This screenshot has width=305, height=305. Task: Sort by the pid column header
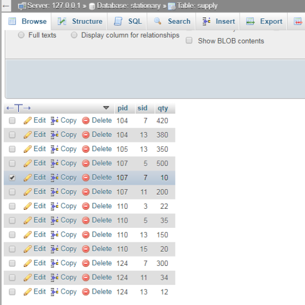point(123,108)
